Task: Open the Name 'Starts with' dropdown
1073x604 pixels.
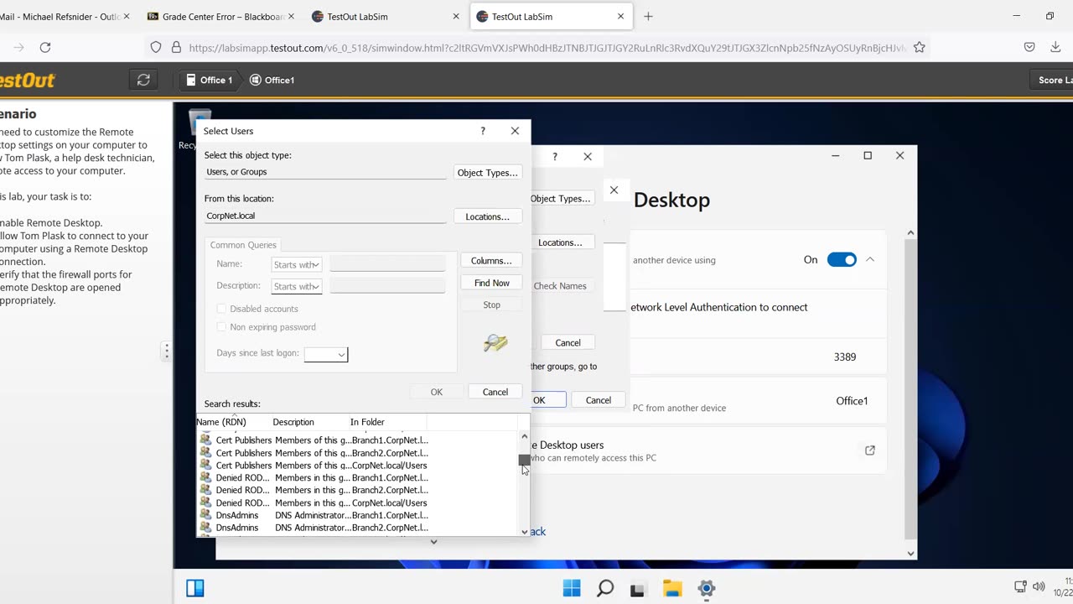Action: 297,264
